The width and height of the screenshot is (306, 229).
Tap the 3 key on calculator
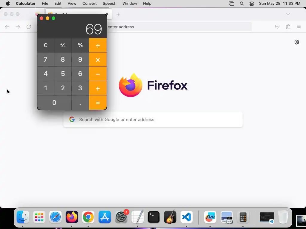point(80,88)
